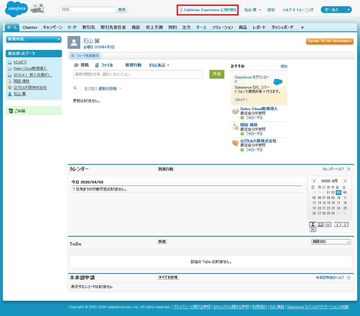Open the month view calendar icon '31'
This screenshot has height=316, width=360.
313,229
